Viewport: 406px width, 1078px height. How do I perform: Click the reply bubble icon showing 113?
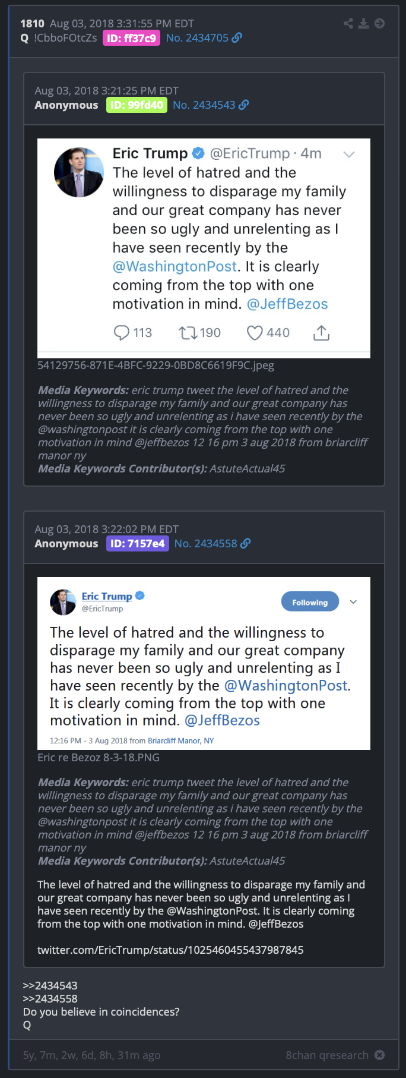(x=121, y=333)
